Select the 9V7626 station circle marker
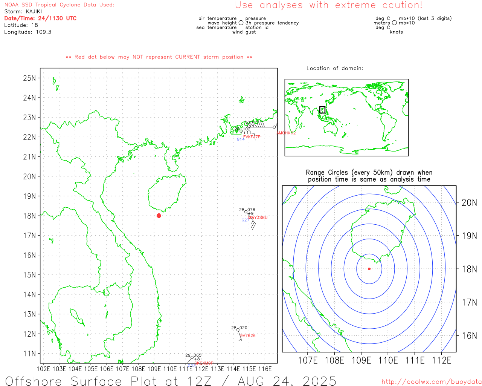Viewport: 482px width, 386px height. 238,330
